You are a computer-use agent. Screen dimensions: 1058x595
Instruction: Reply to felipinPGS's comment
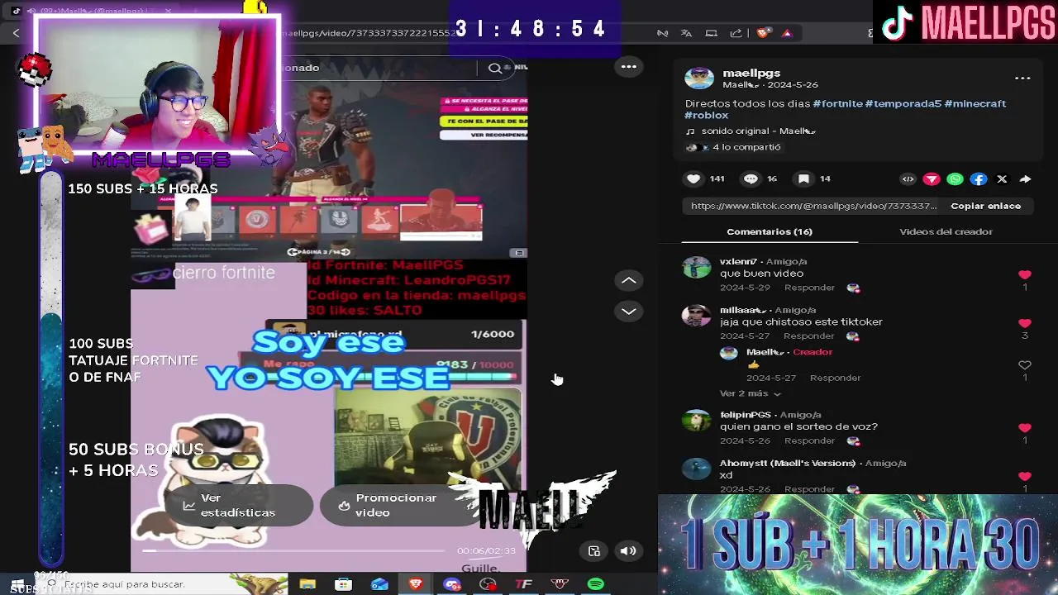click(809, 441)
